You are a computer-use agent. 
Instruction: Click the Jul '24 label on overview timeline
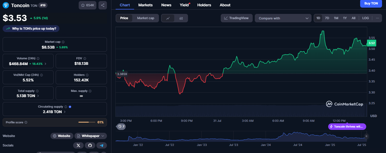(298, 145)
